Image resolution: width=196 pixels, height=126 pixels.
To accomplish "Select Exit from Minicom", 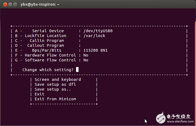I will [55, 99].
